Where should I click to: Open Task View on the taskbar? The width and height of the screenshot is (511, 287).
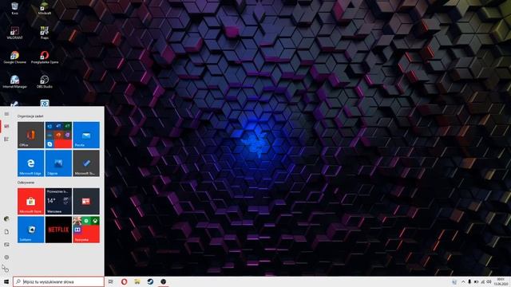[111, 281]
